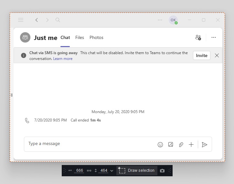The height and width of the screenshot is (184, 234).
Task: Open the title bar more options ellipsis
Action: pyautogui.click(x=160, y=20)
